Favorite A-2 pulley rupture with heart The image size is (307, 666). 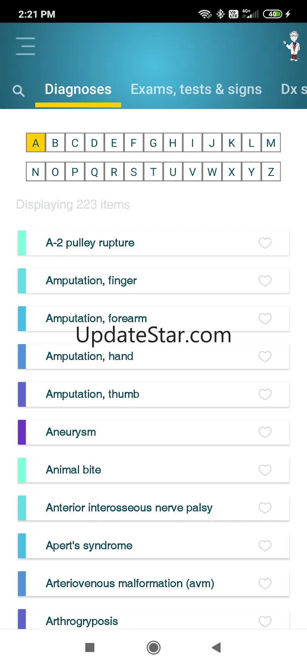[x=265, y=243]
